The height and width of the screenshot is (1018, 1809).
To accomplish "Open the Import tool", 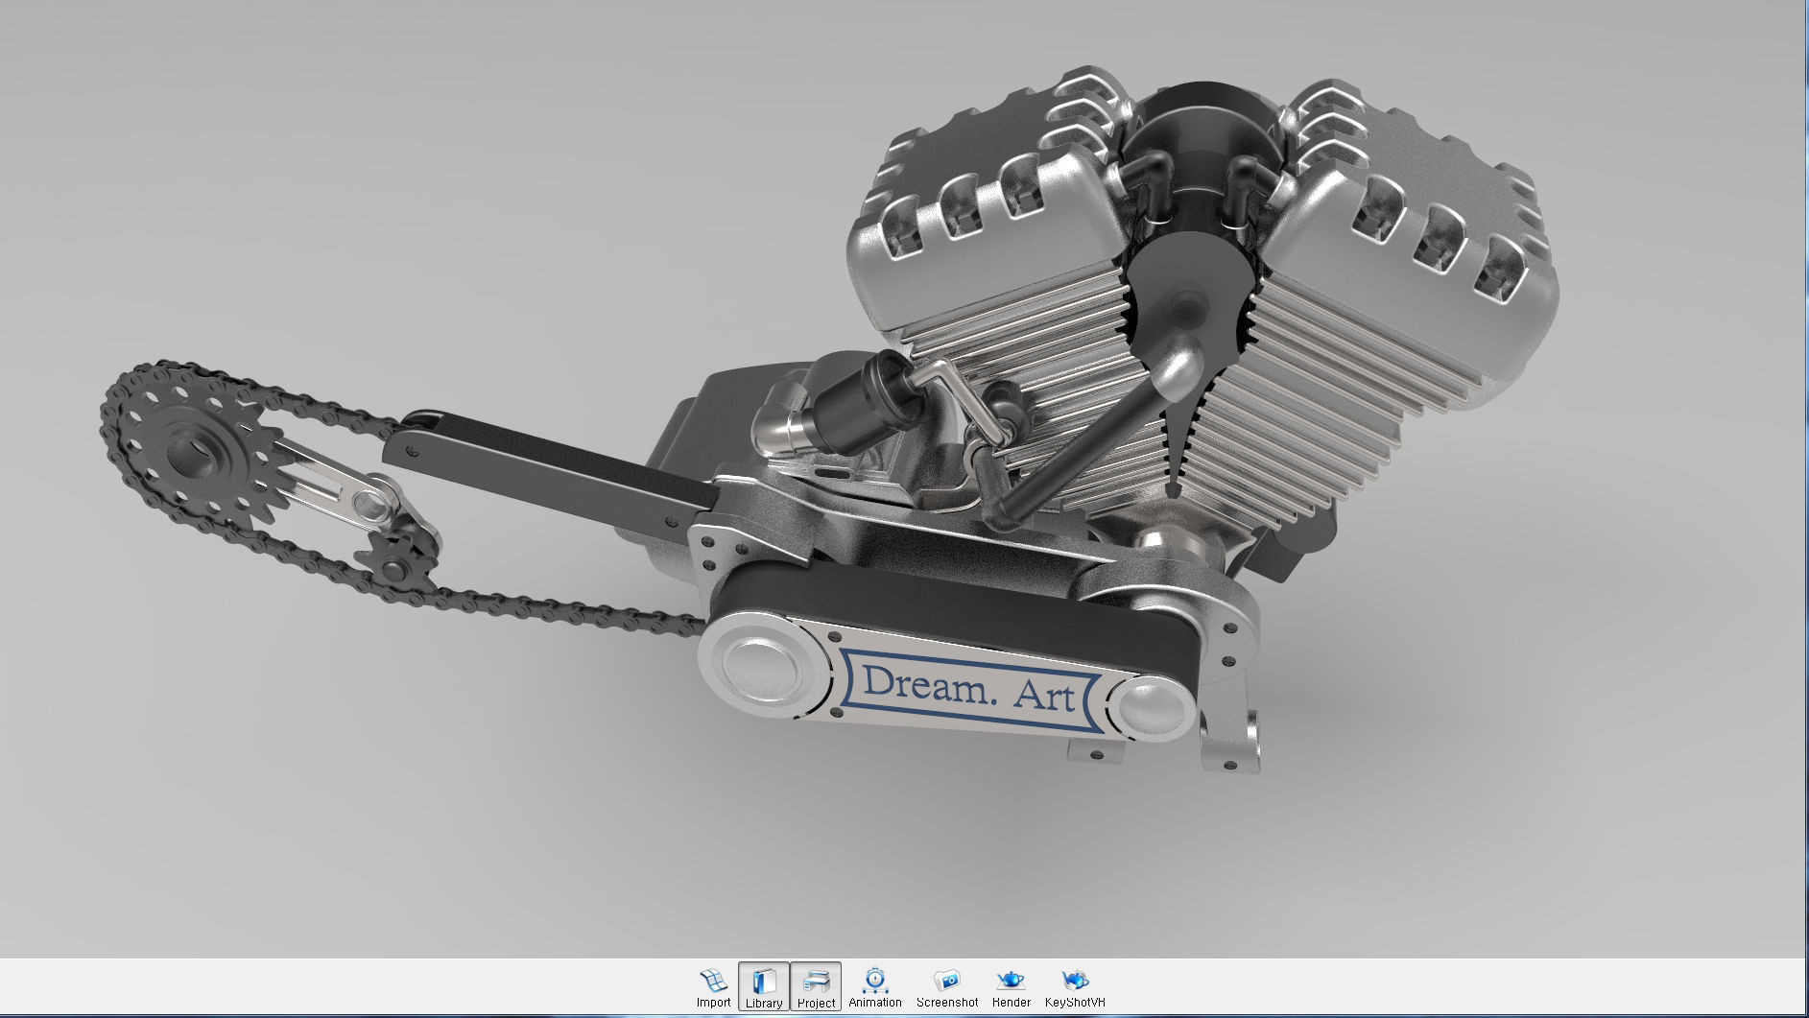I will pos(713,987).
